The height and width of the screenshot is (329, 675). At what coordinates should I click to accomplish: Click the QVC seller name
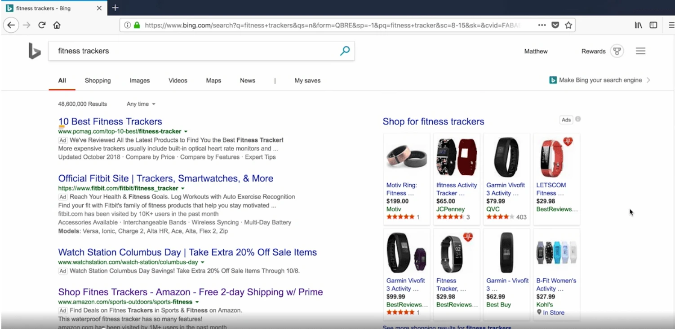point(493,209)
